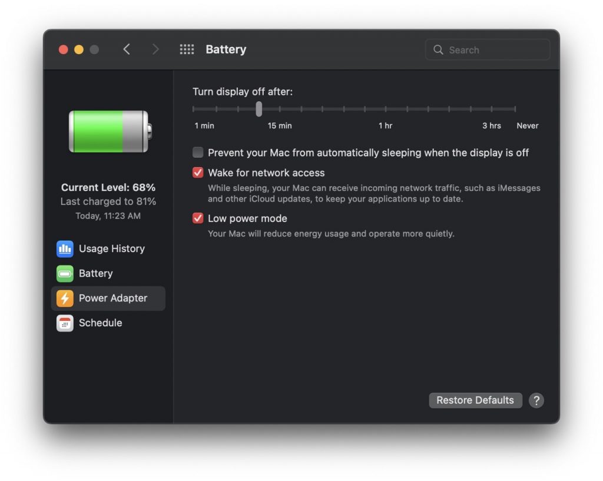Set display off time using the slider handle
Viewport: 603px width, 481px height.
259,110
